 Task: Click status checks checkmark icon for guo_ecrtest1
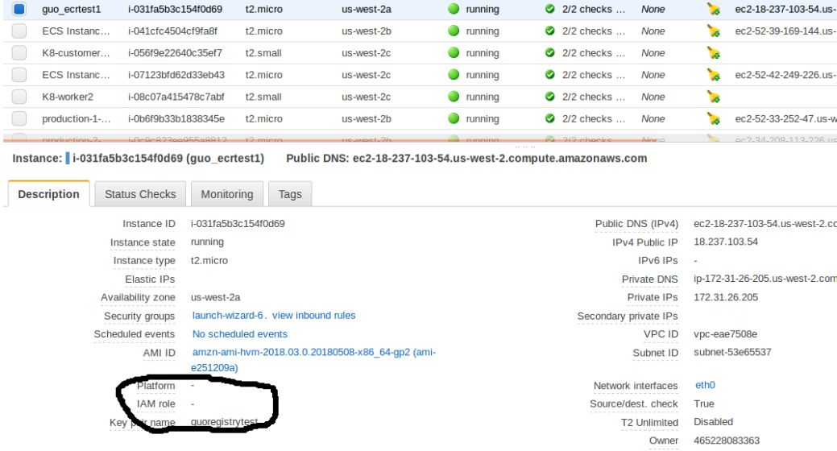pos(550,10)
